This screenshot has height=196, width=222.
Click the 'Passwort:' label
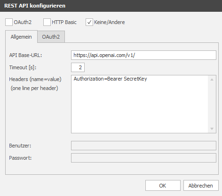[x=20, y=158]
